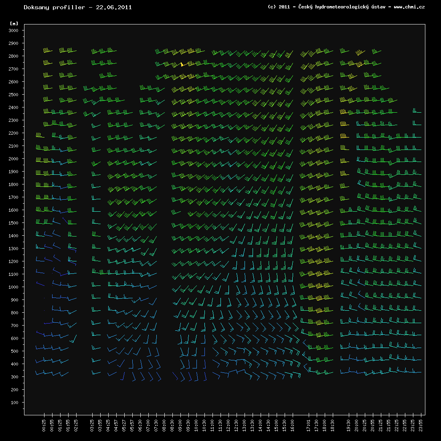Click the 2000 altitude label

point(14,159)
